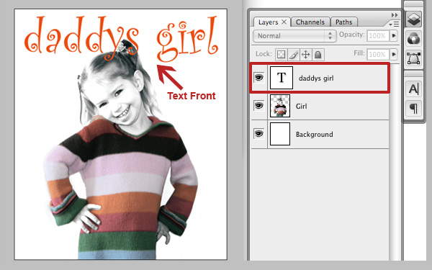Close the Layers tab
This screenshot has height=270, width=432.
click(x=284, y=22)
